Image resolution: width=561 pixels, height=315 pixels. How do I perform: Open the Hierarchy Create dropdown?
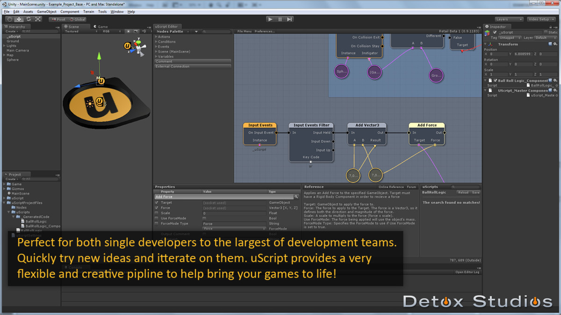11,31
